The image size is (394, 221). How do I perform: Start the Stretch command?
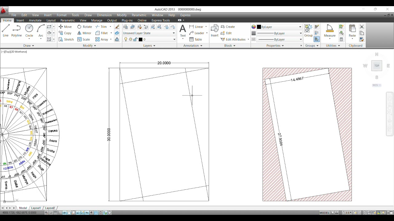click(x=66, y=39)
